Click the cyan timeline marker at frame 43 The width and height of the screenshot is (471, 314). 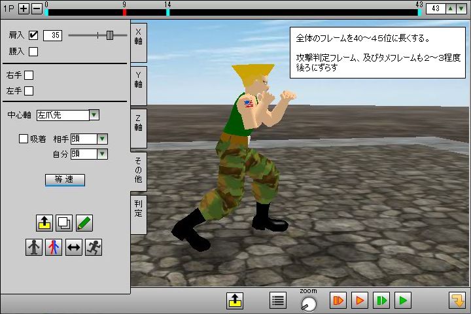click(x=419, y=12)
